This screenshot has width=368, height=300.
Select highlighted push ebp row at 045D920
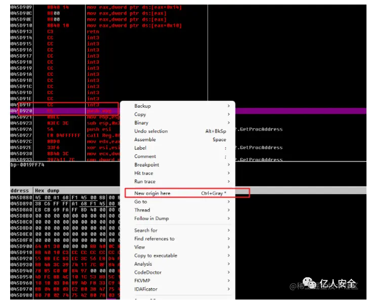65,111
